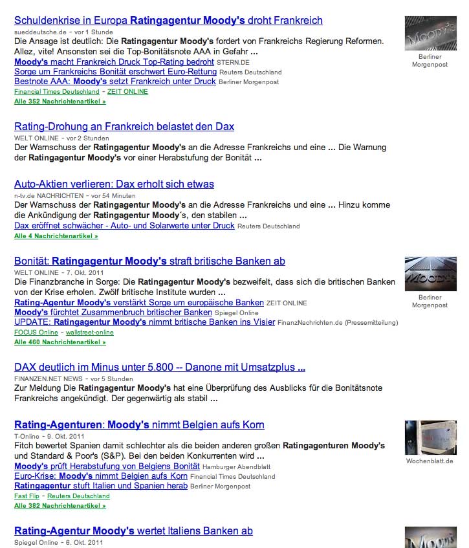Screen dimensions: 469x548
Task: Open headline 'Schuldenkrise in Europa' about Frankreich
Action: coord(168,20)
